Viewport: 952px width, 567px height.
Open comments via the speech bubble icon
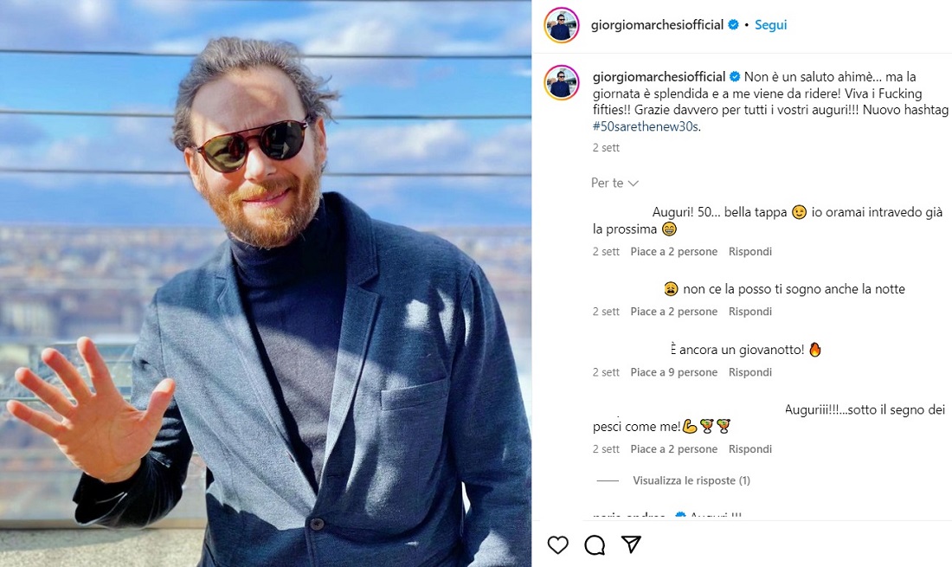click(595, 544)
